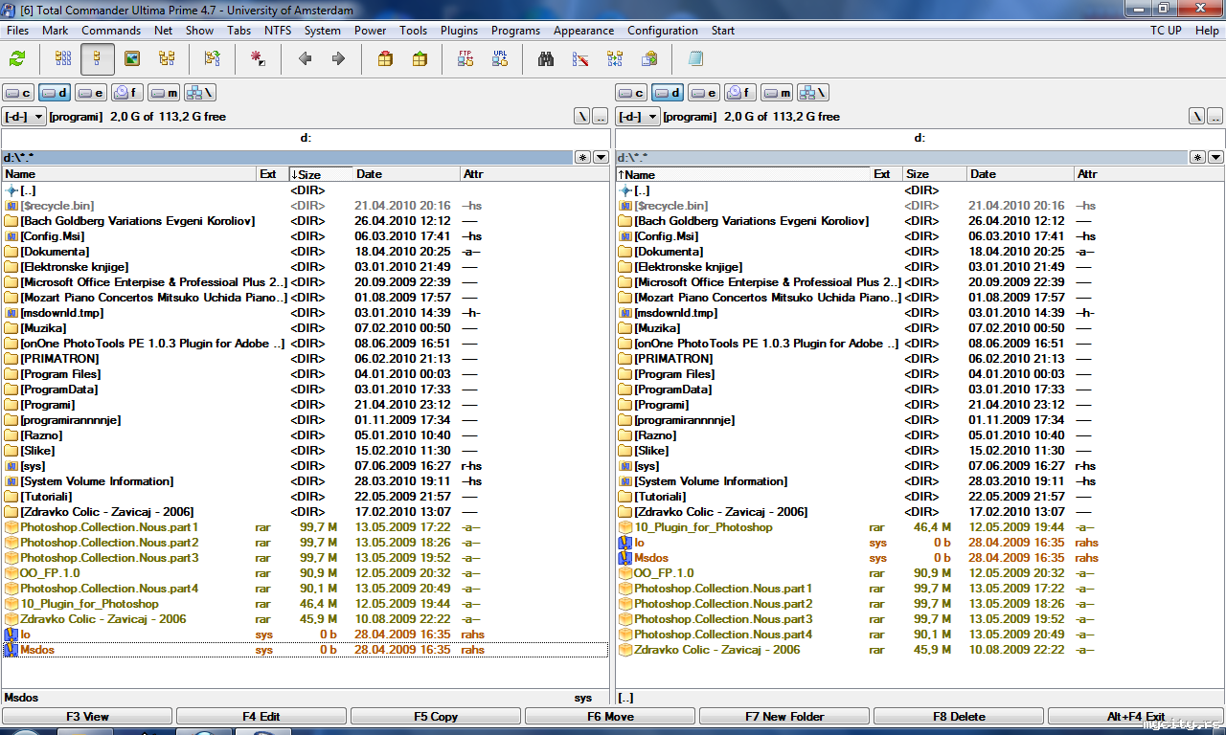Open right panel drive dropdown [-d-]
1226x735 pixels.
coord(639,117)
